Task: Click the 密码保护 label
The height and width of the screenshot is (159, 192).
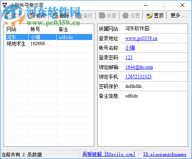Action: click(109, 86)
